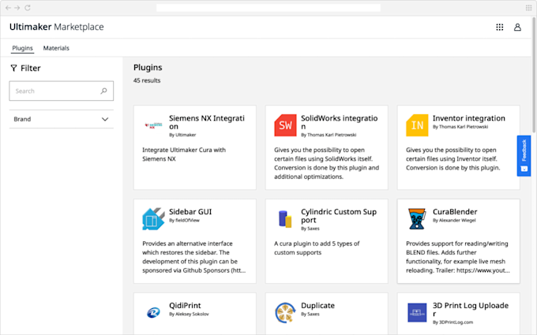Click the CuraBlender plugin icon
This screenshot has height=335, width=537.
pos(417,218)
